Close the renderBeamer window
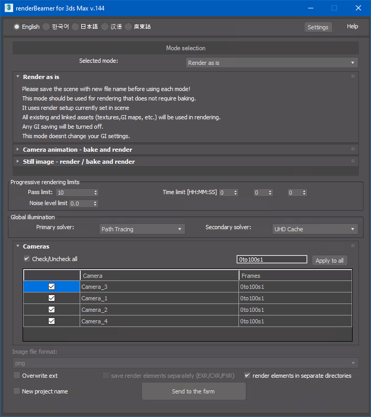The height and width of the screenshot is (417, 371). (358, 8)
